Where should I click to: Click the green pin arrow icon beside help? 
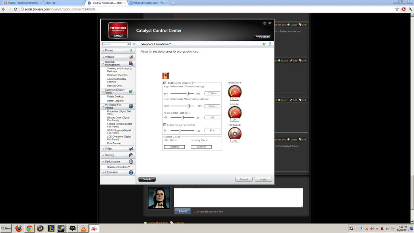264,44
